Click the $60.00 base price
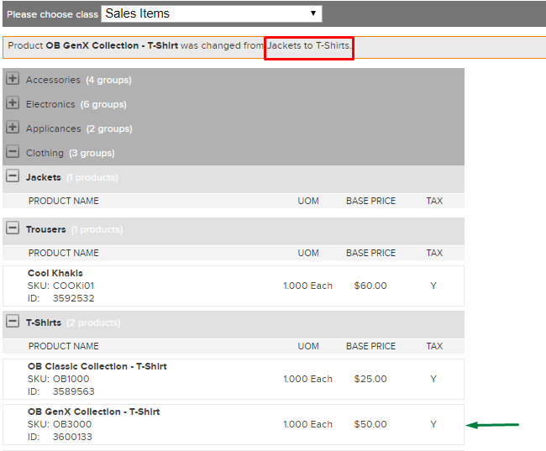Viewport: 546px width, 451px height. click(x=370, y=286)
